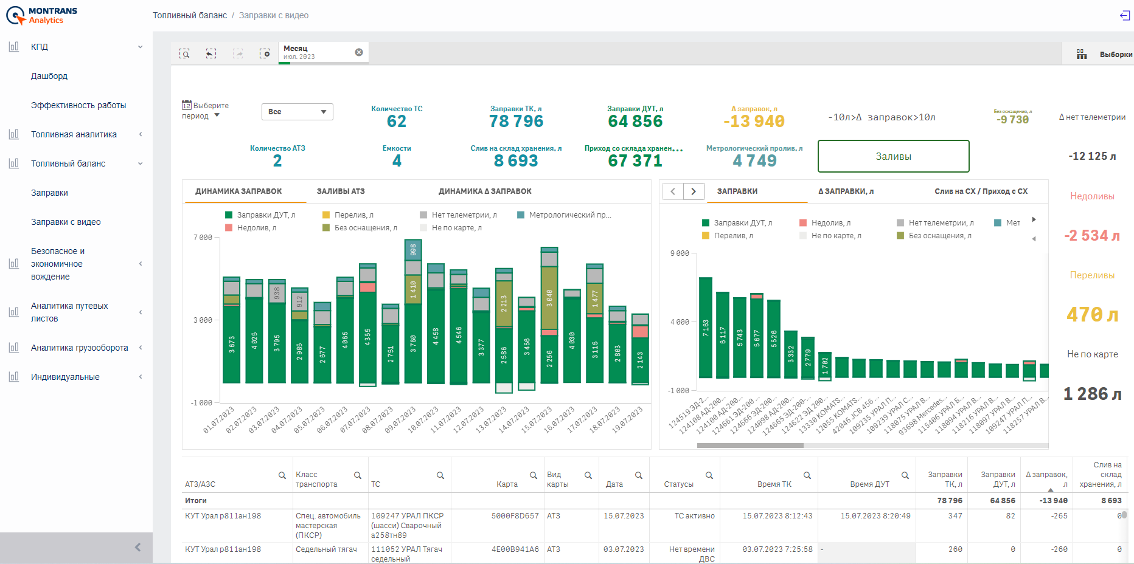Open search for the ТС column
The width and height of the screenshot is (1134, 564).
440,475
